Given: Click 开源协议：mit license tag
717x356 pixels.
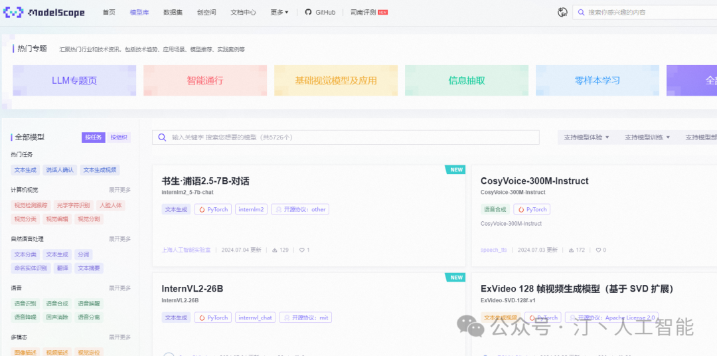Looking at the screenshot, I should (x=305, y=317).
